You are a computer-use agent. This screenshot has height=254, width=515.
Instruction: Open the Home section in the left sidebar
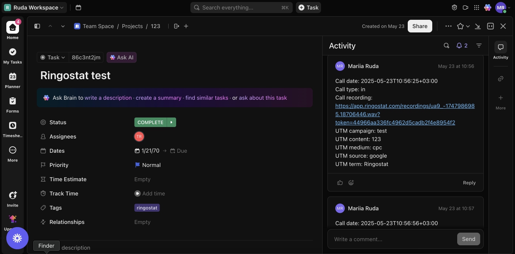[13, 30]
